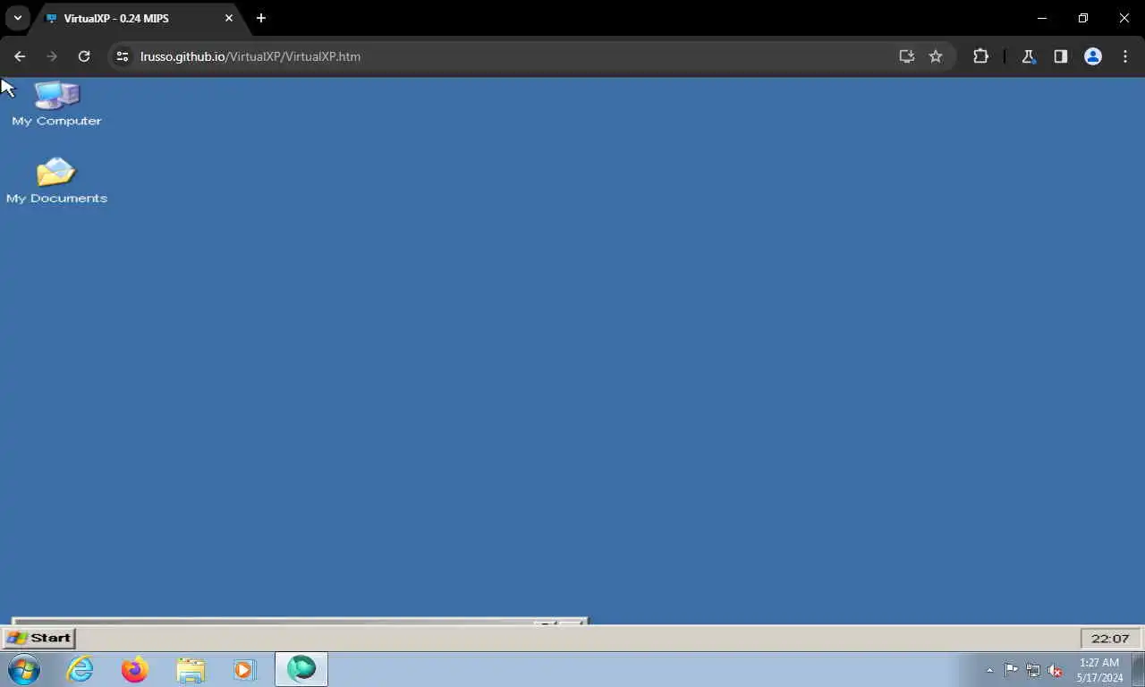1145x687 pixels.
Task: Bookmark this page with the star icon
Action: 936,56
